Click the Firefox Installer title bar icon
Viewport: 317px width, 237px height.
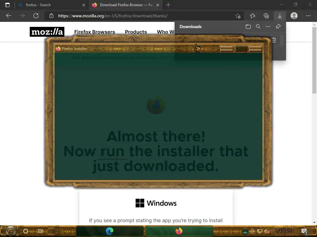[58, 49]
